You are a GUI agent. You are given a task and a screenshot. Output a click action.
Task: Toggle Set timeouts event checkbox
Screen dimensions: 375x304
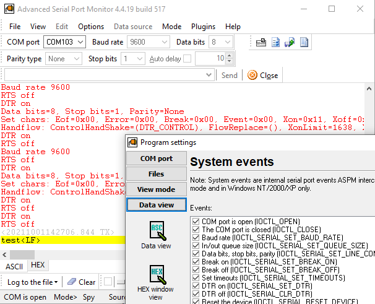pos(196,277)
